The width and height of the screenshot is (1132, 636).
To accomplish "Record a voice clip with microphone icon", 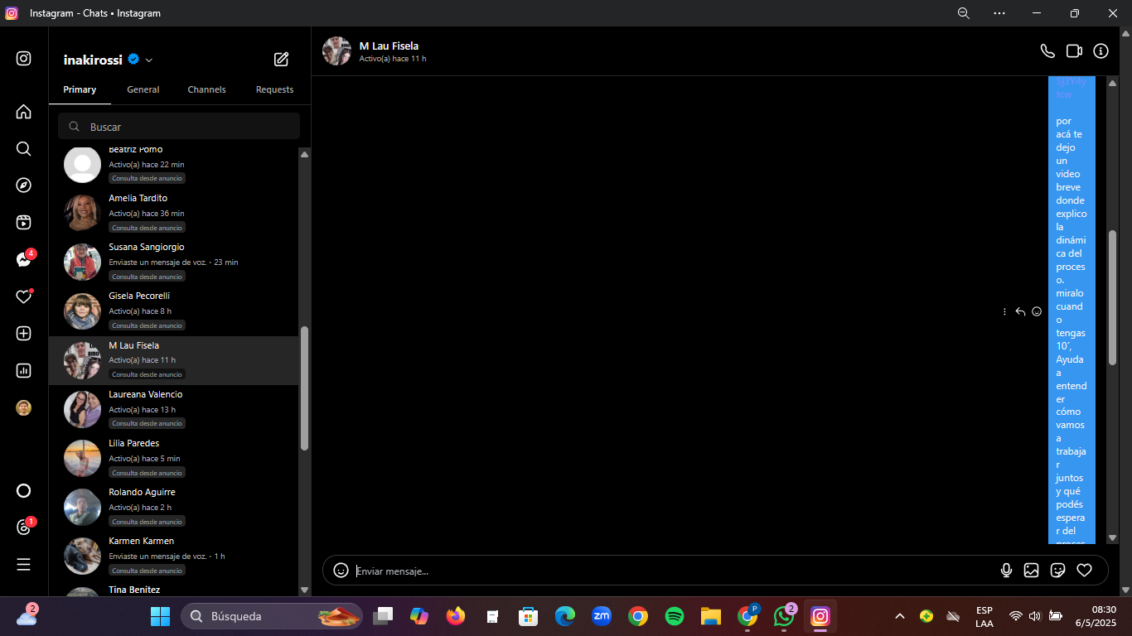I will click(1007, 570).
